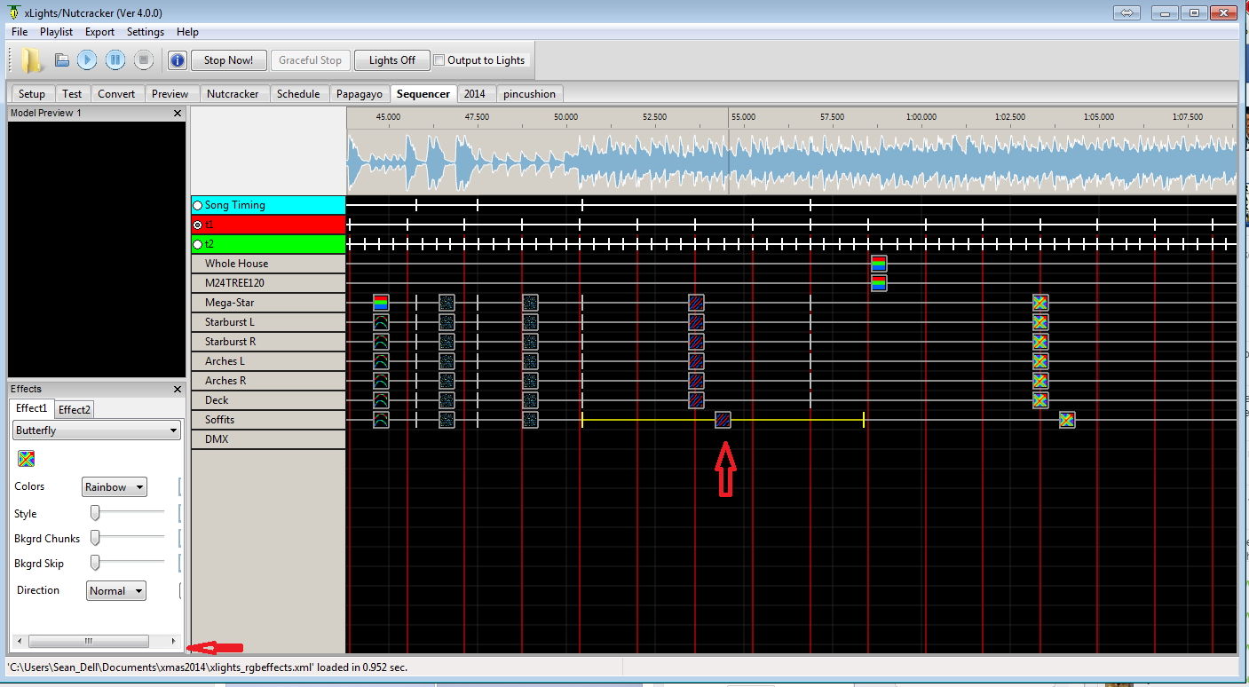Switch to the Papagayo tab
Screen dimensions: 1249x687
[360, 93]
